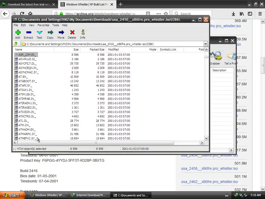Switch to Internet Download Manager taskbar button

pyautogui.click(x=89, y=195)
